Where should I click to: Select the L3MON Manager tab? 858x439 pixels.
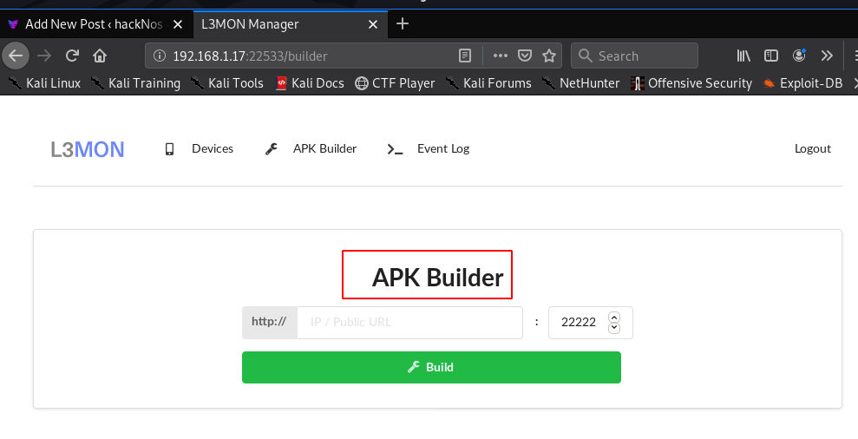[290, 24]
